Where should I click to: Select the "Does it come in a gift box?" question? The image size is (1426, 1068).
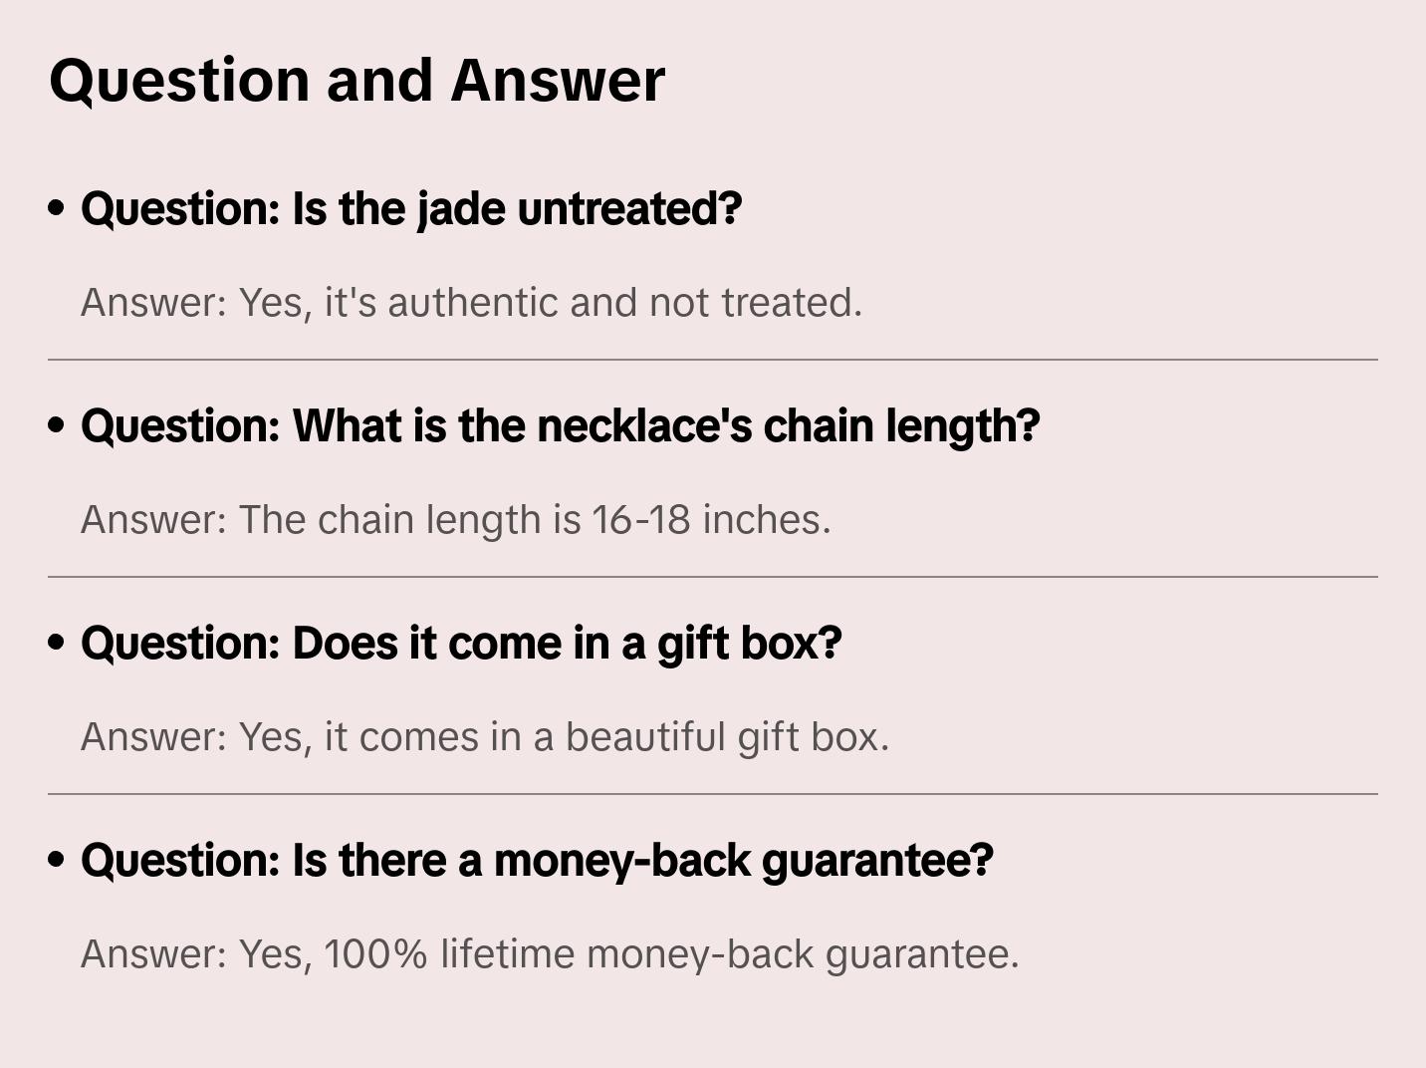(461, 644)
